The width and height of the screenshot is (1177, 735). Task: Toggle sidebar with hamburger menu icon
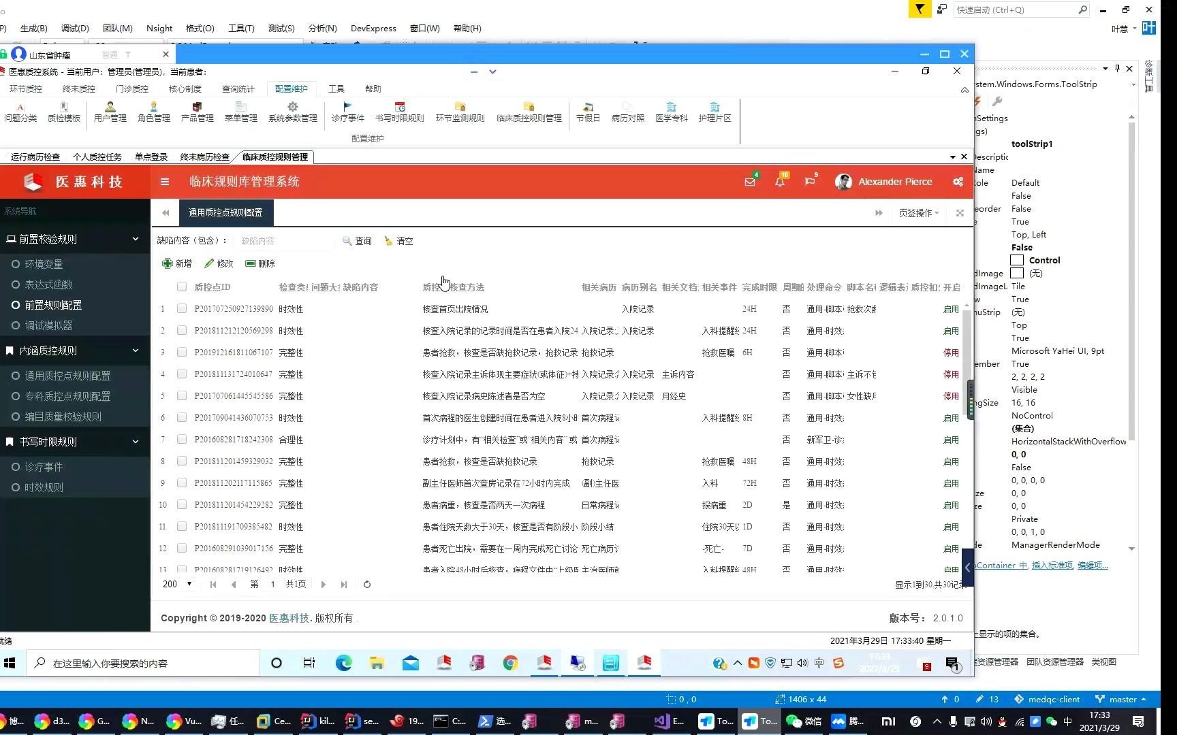pyautogui.click(x=165, y=182)
